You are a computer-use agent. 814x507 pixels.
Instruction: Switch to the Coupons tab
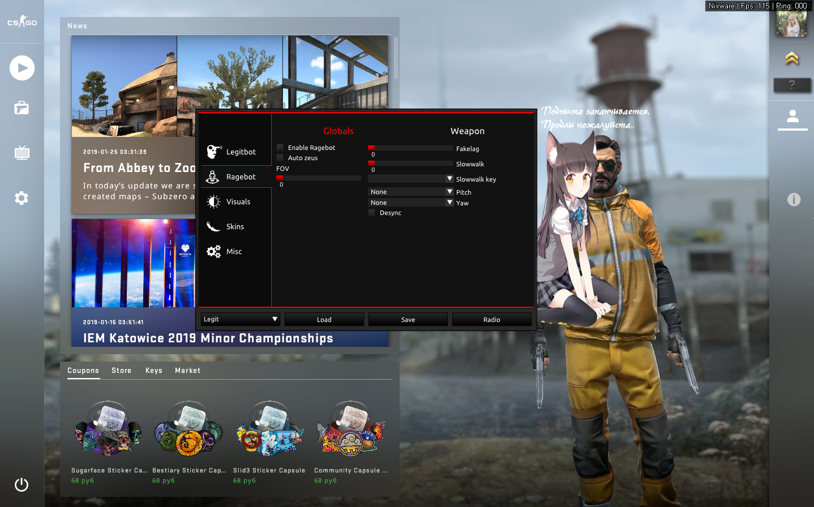pos(83,371)
